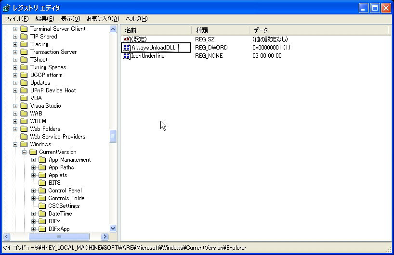This screenshot has width=394, height=255.
Task: Click the BITS folder icon
Action: [x=42, y=183]
